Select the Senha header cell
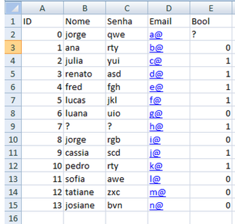 [x=127, y=21]
